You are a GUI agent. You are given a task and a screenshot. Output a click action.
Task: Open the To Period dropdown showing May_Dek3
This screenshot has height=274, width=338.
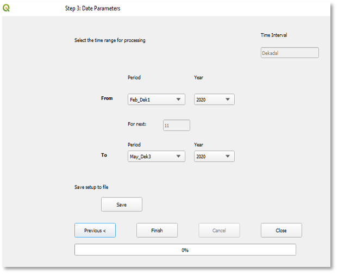point(156,157)
